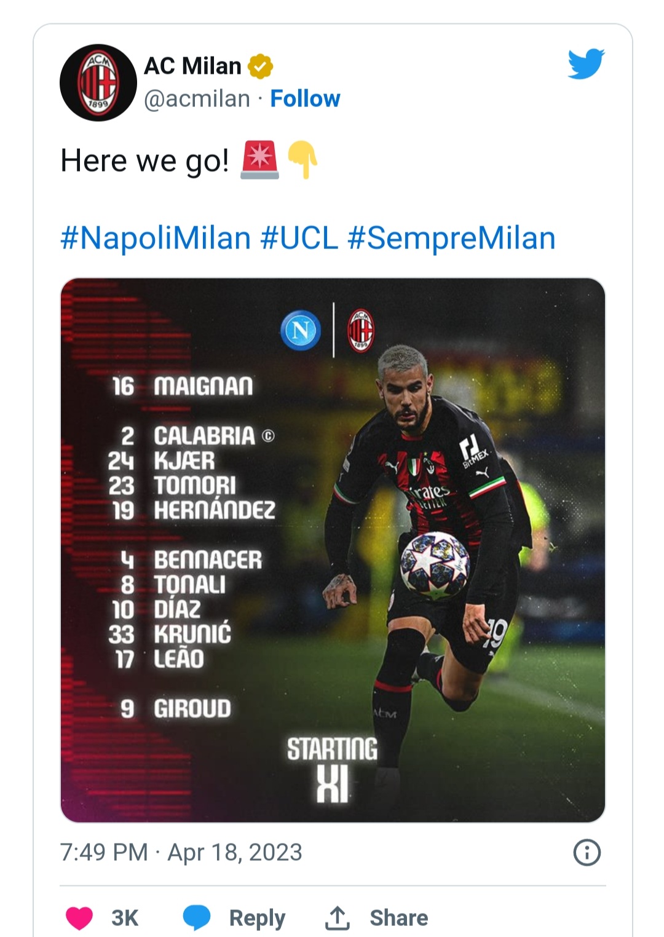Open the Starting XI lineup image
Image resolution: width=664 pixels, height=937 pixels.
(333, 550)
